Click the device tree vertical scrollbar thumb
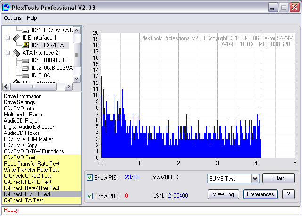The image size is (302, 216). click(77, 55)
